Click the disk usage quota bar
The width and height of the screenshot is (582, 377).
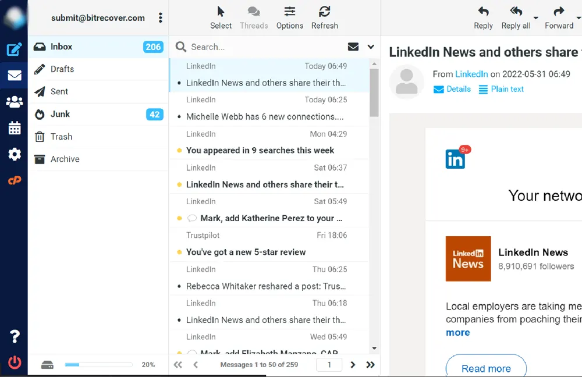[98, 365]
